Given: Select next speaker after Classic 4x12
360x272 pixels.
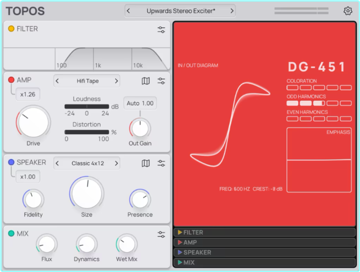Looking at the screenshot, I should coord(117,163).
